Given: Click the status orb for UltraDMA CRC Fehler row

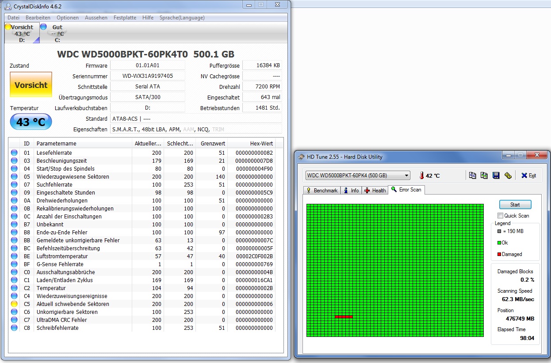Looking at the screenshot, I should [14, 320].
